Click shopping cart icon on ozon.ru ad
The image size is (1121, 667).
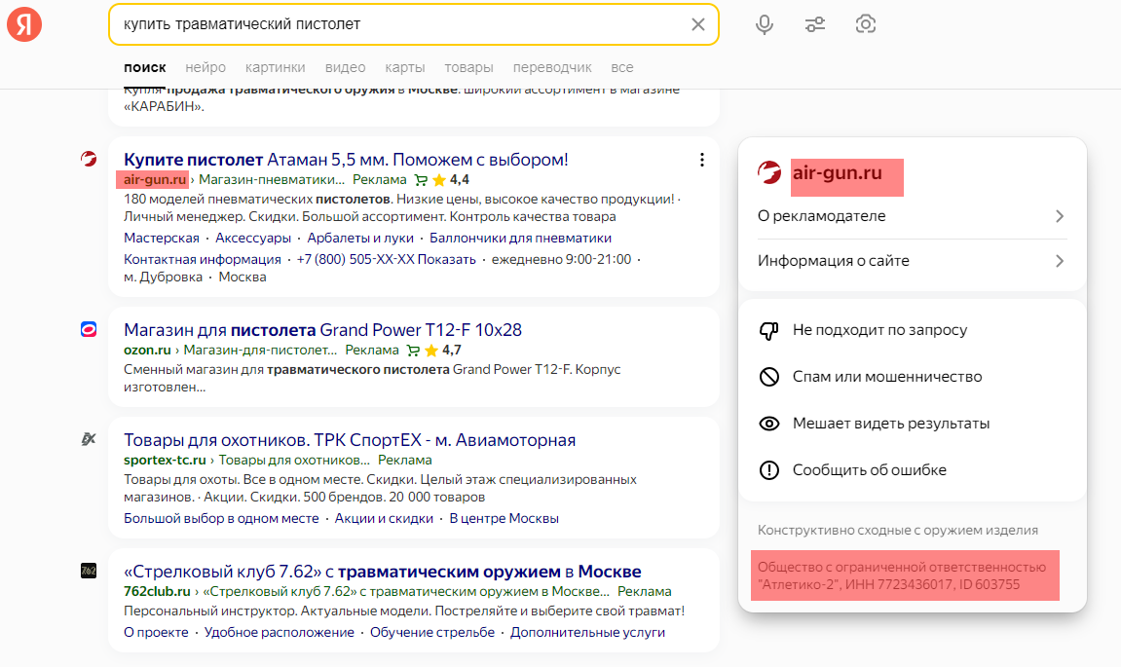pyautogui.click(x=413, y=351)
